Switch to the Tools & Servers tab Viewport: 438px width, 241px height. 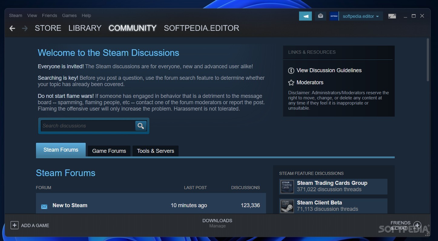coord(156,151)
